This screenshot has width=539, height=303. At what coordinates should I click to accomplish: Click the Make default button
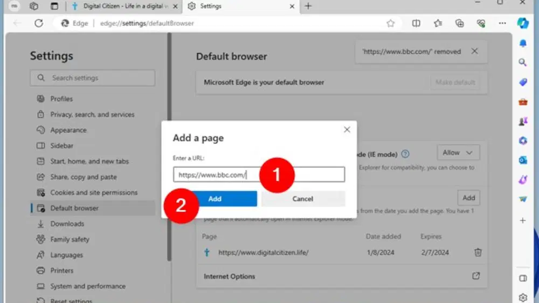(455, 82)
